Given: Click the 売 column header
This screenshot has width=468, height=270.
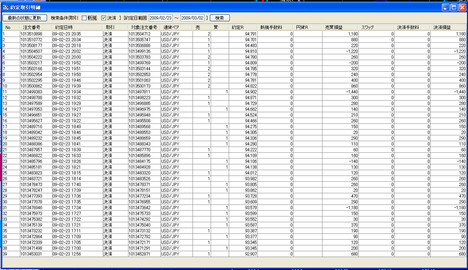Looking at the screenshot, I should click(201, 28).
